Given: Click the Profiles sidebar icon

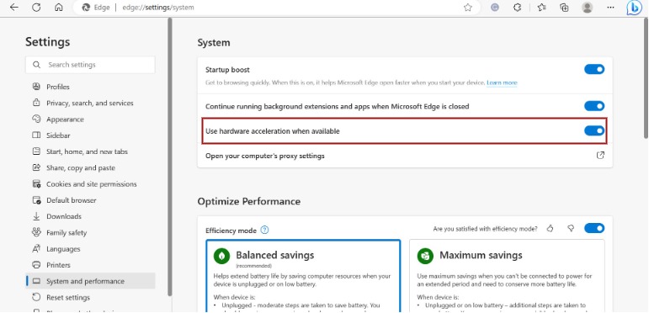Looking at the screenshot, I should [36, 87].
